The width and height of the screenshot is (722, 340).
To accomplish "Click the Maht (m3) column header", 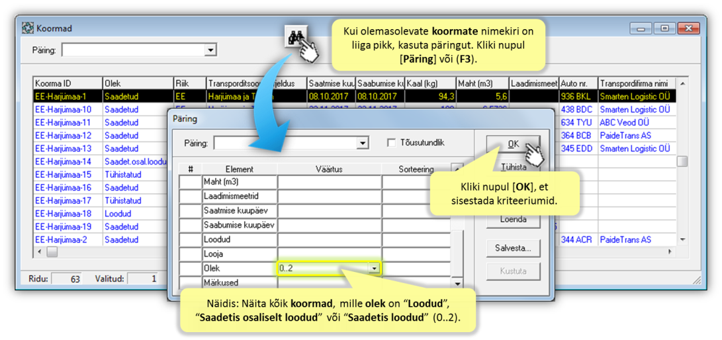I will [x=482, y=83].
